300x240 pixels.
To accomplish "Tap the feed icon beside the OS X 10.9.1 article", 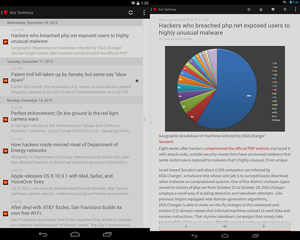I will coord(5,182).
